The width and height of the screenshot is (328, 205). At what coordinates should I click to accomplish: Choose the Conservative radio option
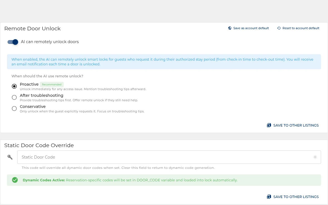tap(14, 108)
